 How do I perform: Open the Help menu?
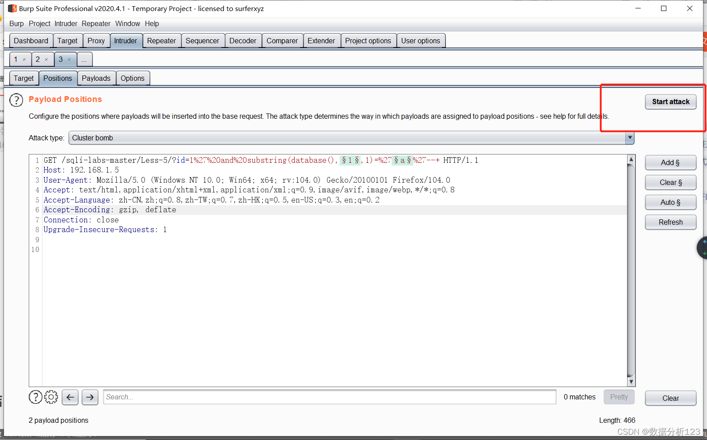[x=152, y=24]
